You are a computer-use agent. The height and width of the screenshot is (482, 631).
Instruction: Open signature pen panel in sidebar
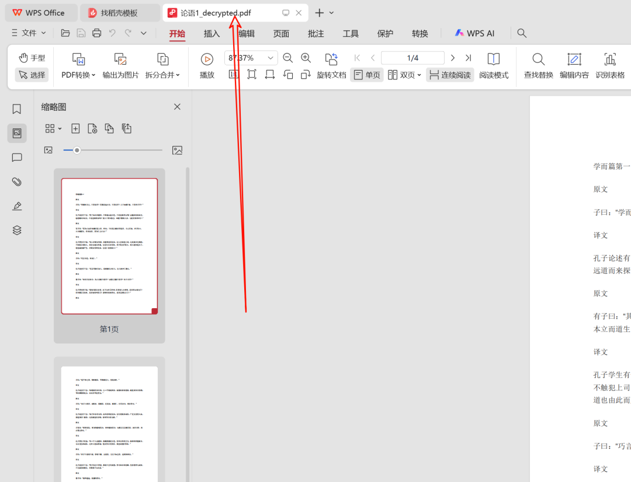pos(17,206)
